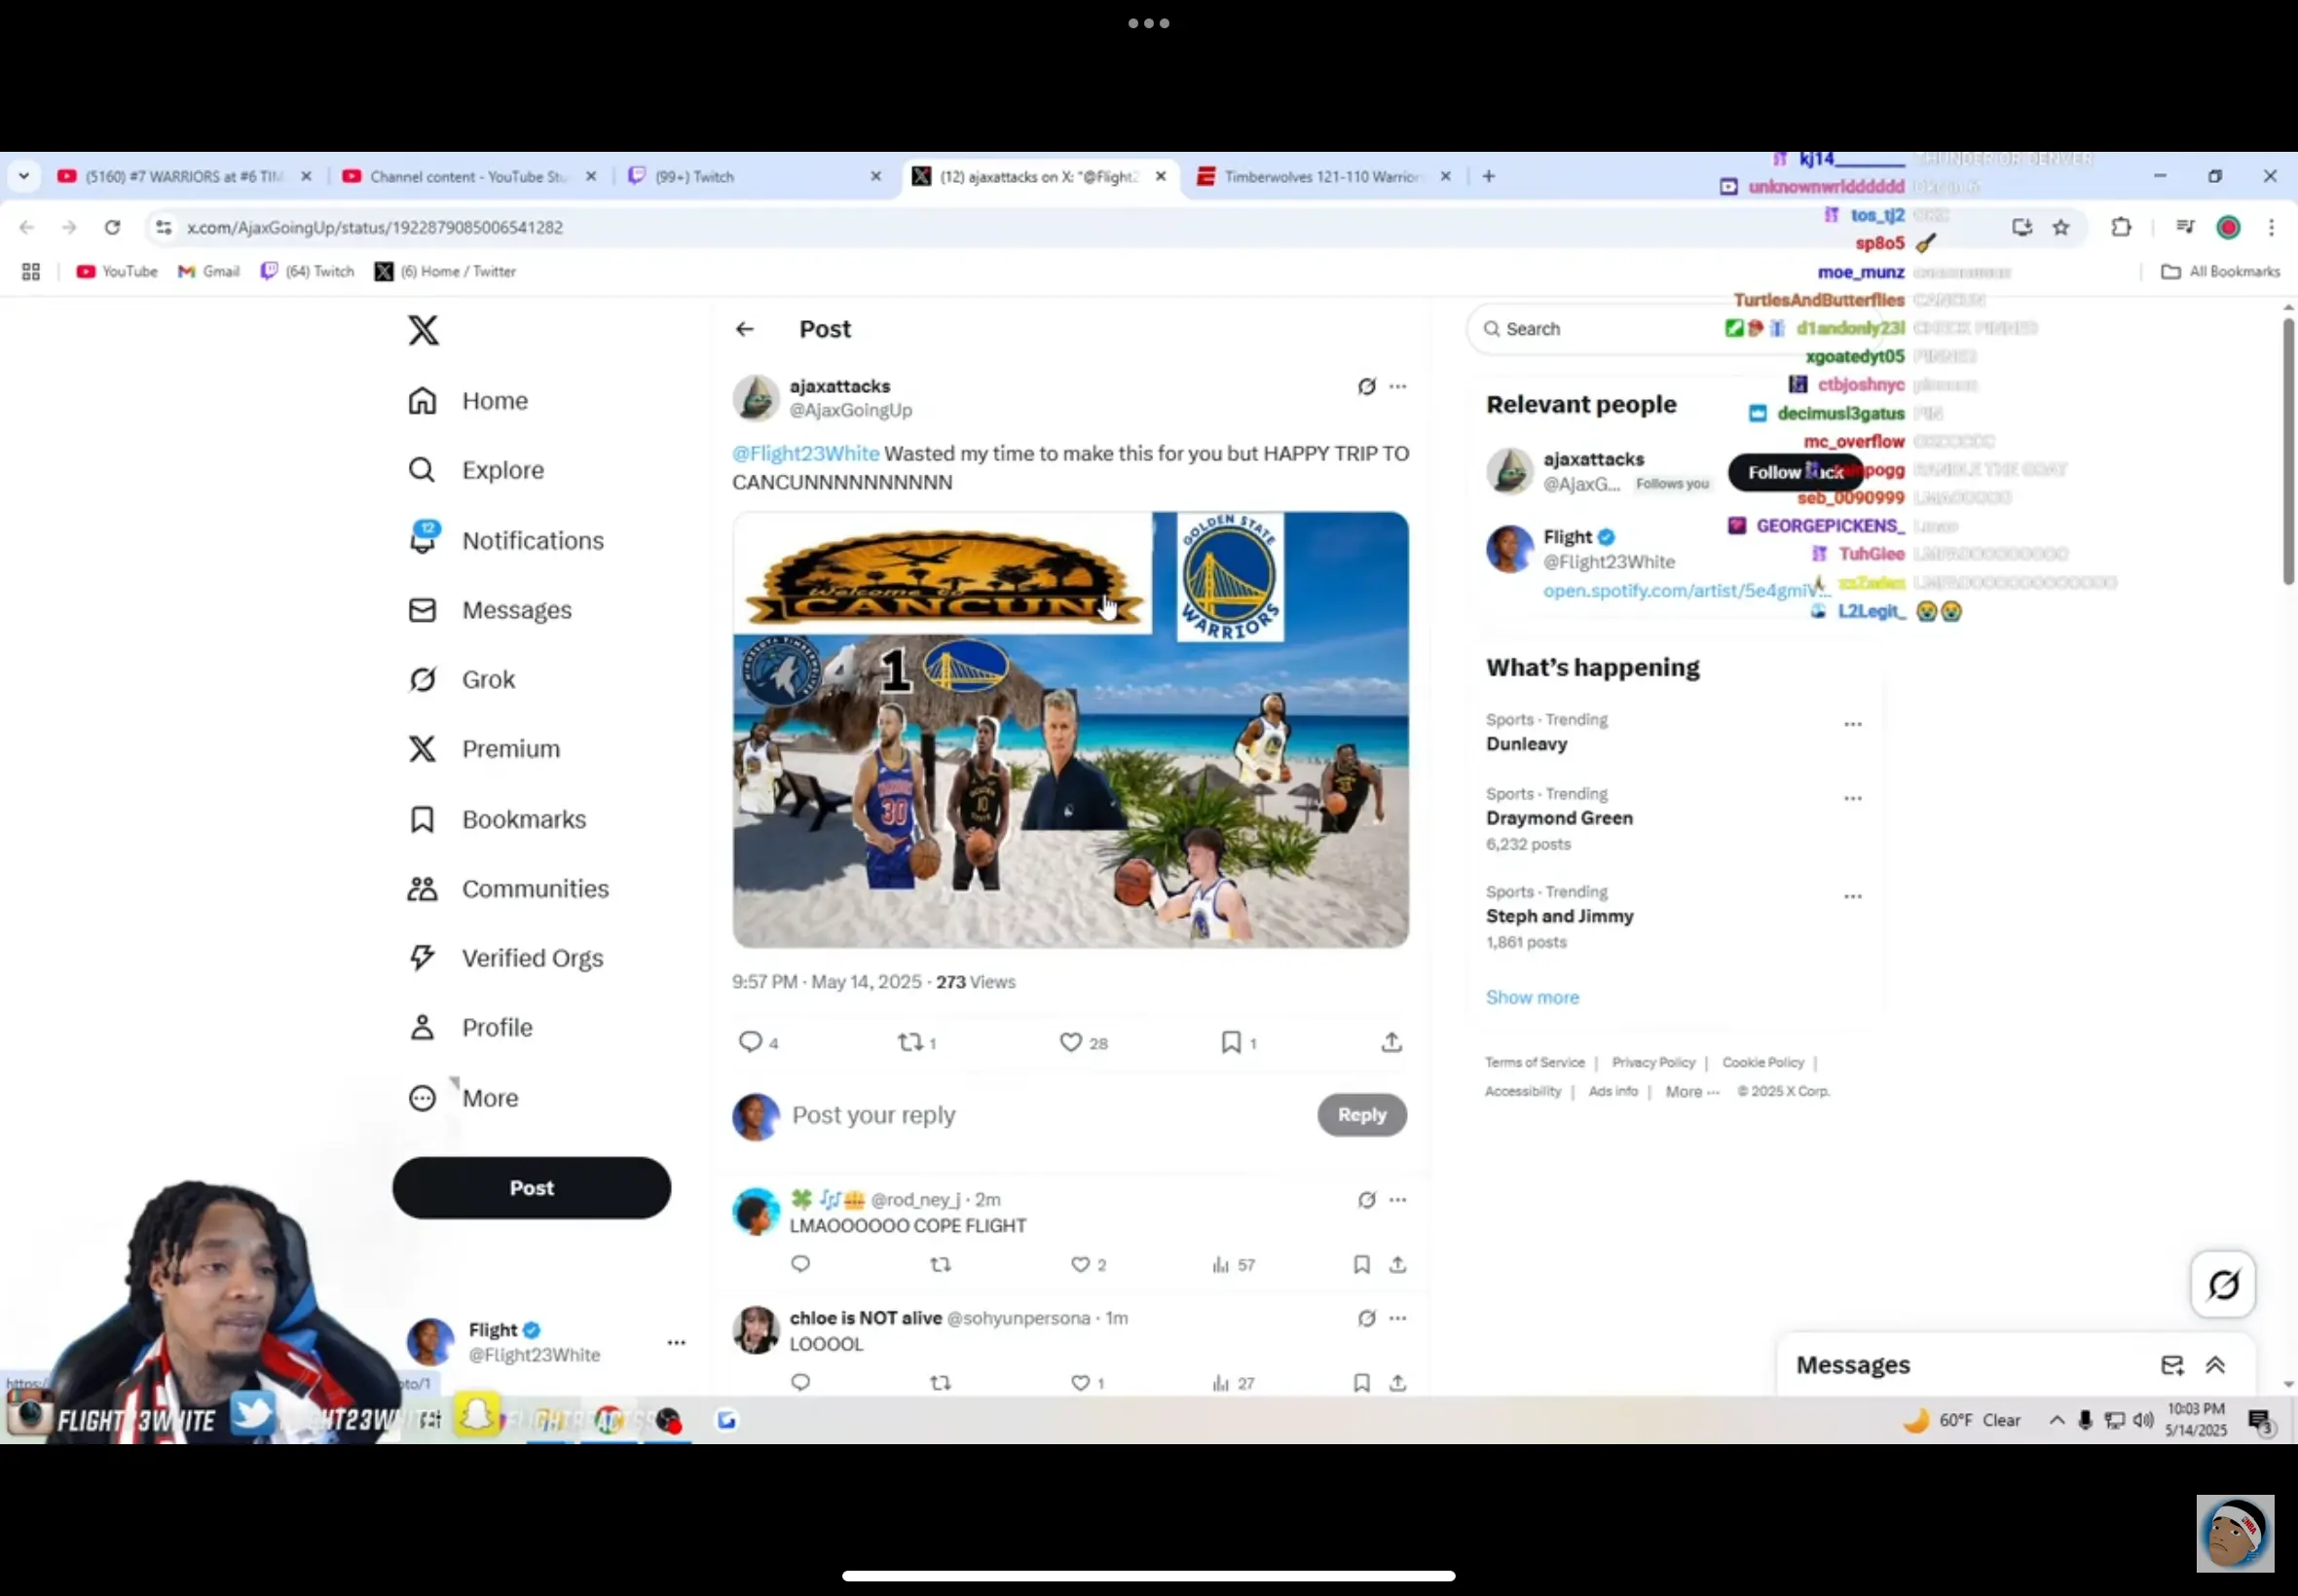Screen dimensions: 2298x1596
Task: Bookmark the ajaxattacks post
Action: pyautogui.click(x=1231, y=1042)
